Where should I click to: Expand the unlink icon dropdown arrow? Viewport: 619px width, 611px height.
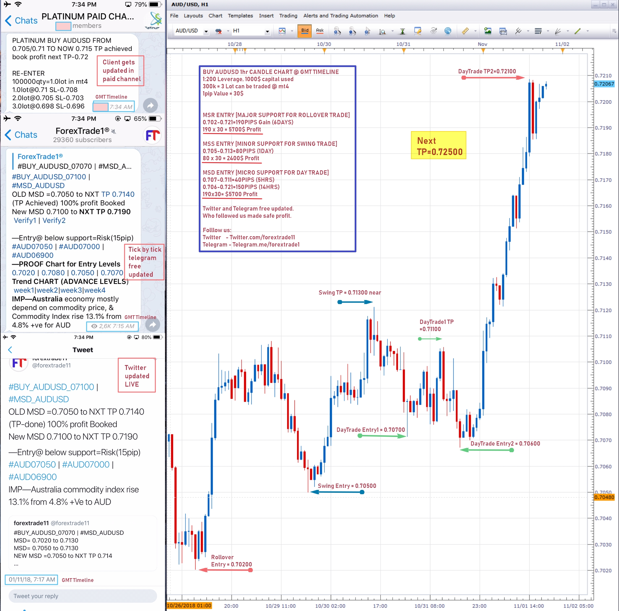(x=228, y=31)
